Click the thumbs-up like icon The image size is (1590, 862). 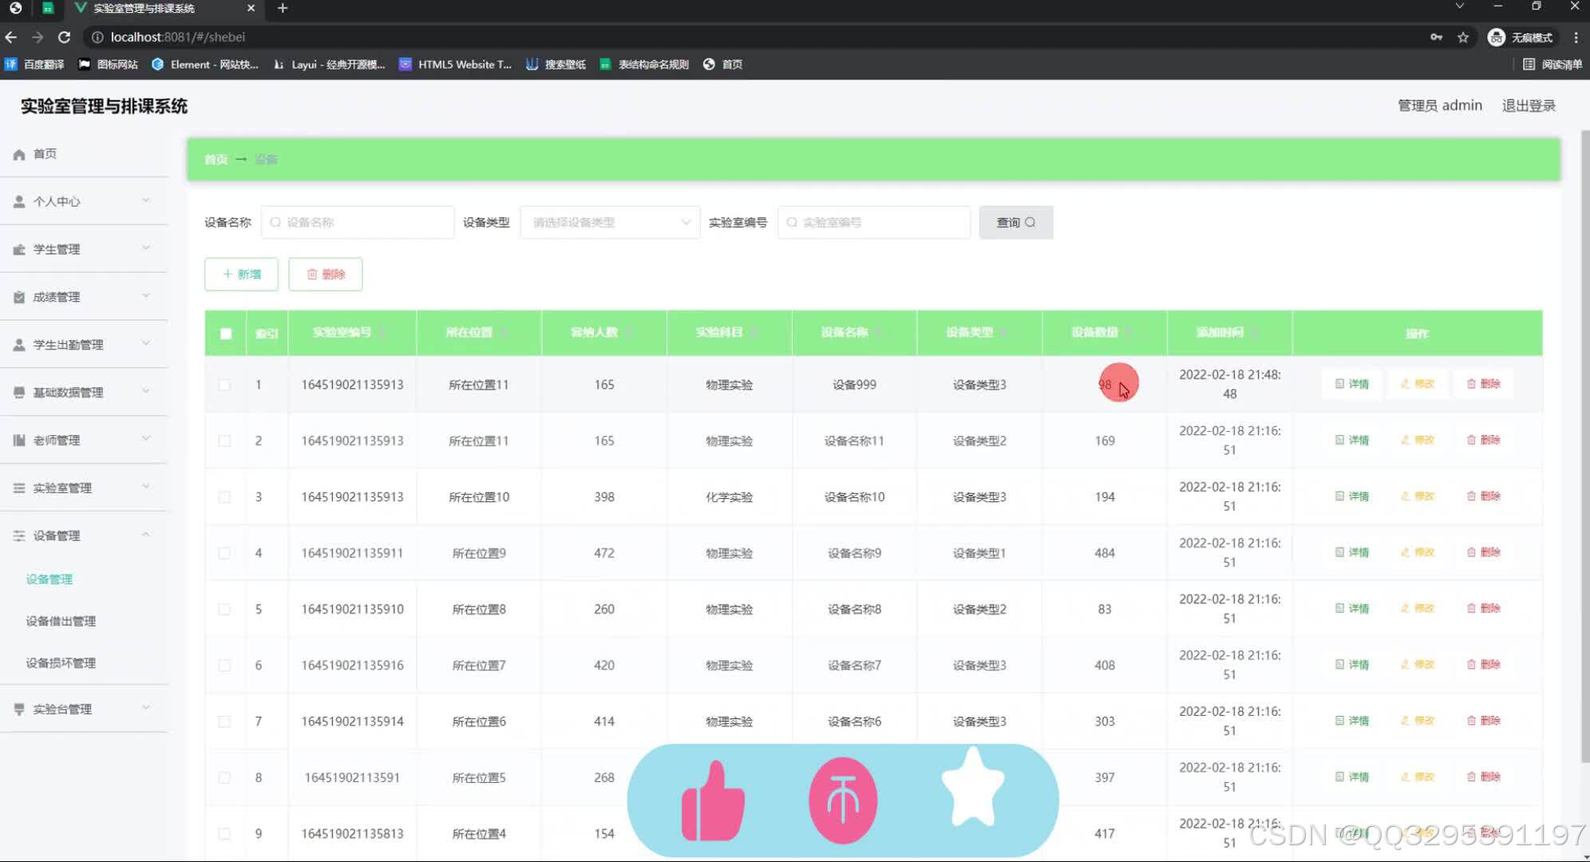tap(713, 801)
